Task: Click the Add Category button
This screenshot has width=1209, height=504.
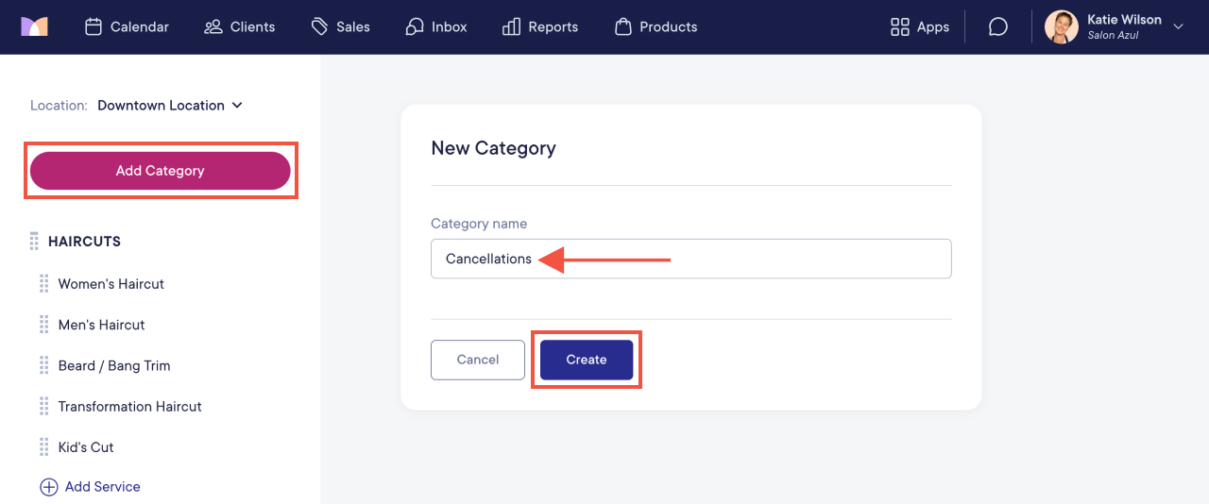Action: [160, 171]
